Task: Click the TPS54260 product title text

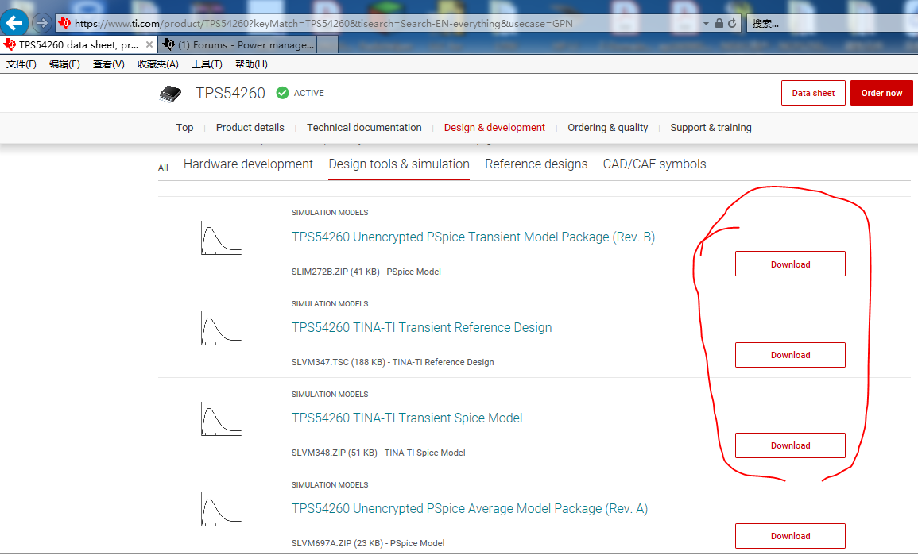Action: tap(230, 93)
